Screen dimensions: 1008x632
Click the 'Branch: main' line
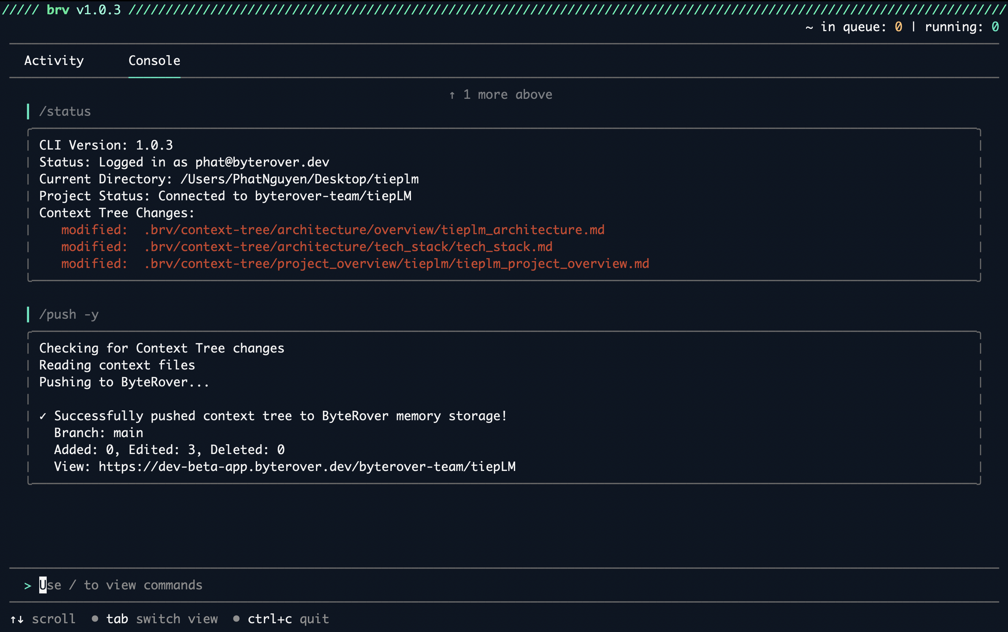pos(99,433)
